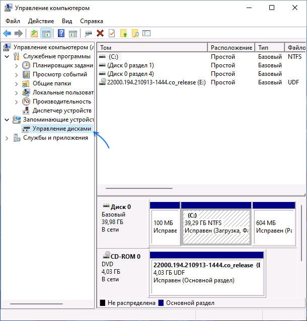Click the black Не распределена legend swatch

coord(103,303)
